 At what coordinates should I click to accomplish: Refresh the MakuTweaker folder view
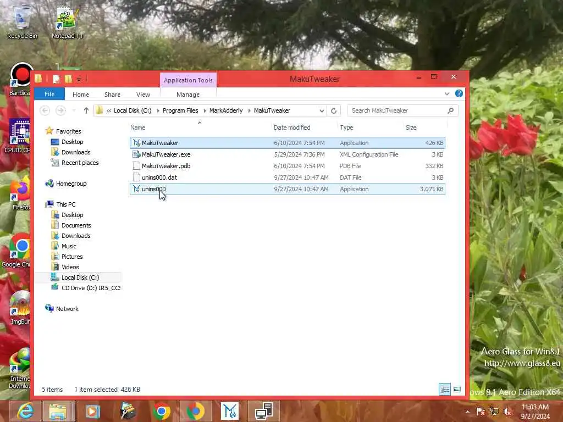[x=334, y=110]
